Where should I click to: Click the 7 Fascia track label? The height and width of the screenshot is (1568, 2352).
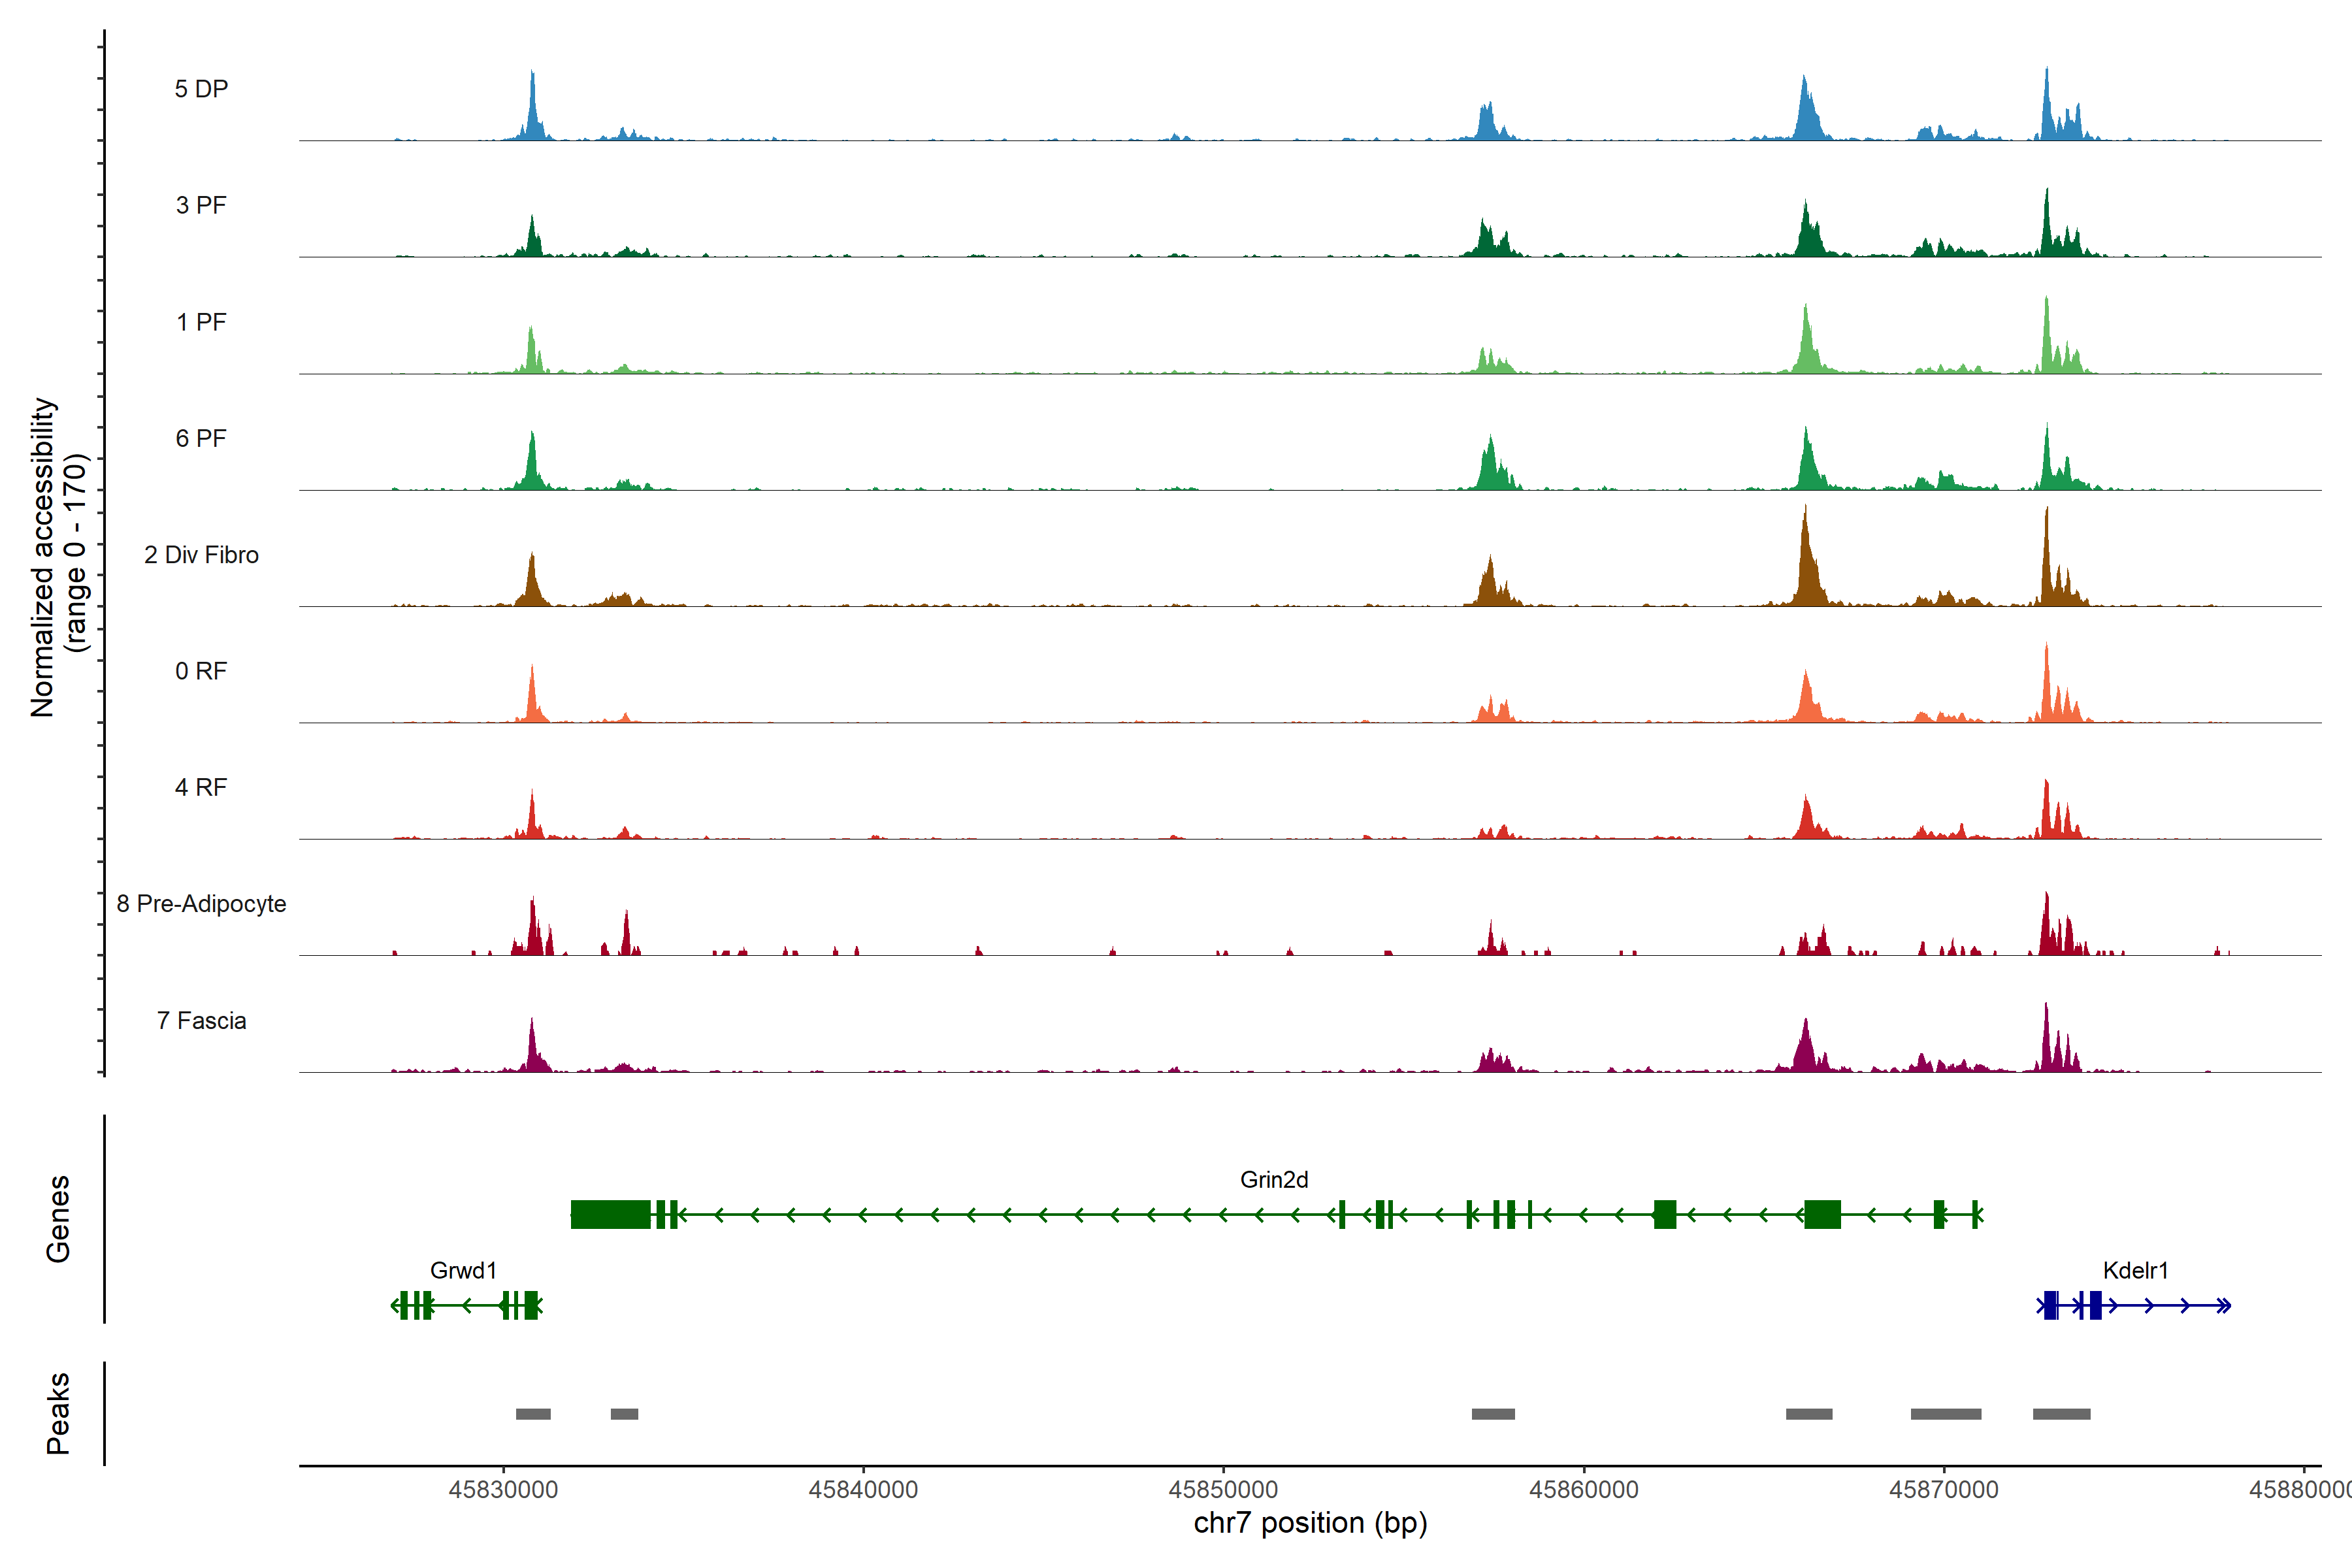click(x=201, y=1021)
